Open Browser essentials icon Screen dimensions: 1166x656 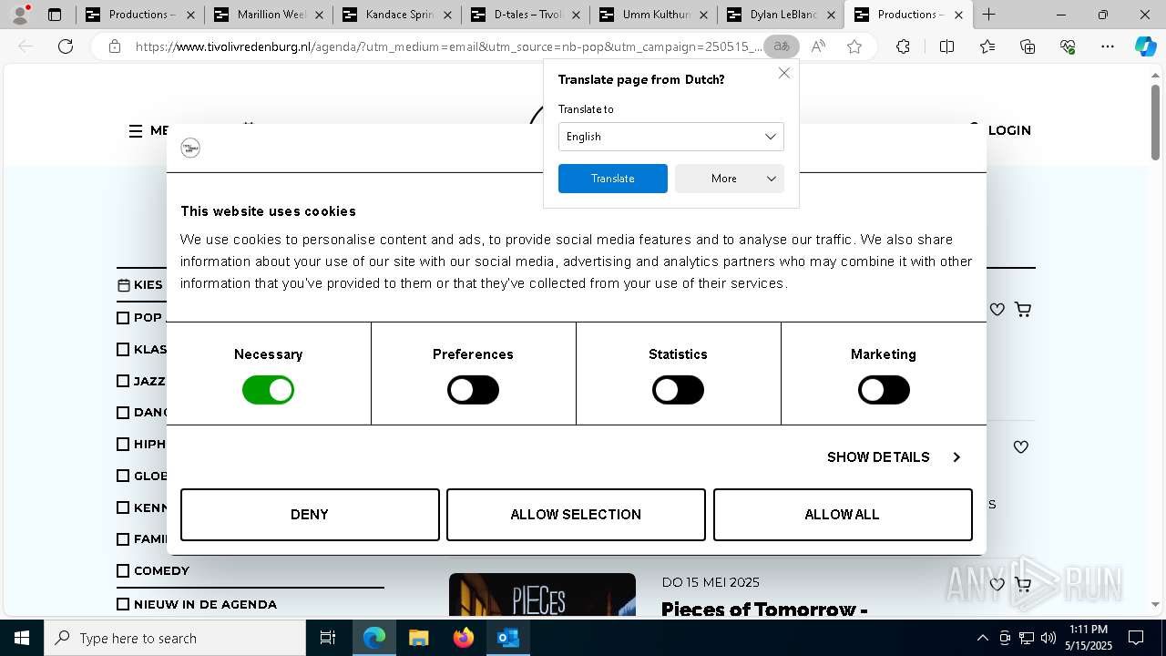1068,46
